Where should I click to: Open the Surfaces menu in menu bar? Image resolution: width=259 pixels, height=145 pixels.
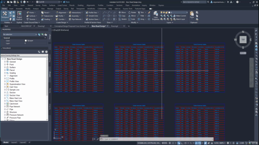point(52,5)
